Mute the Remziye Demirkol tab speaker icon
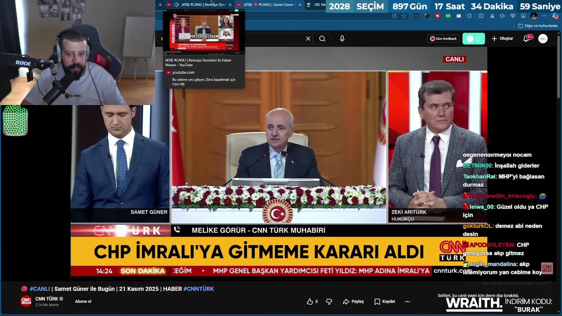The image size is (562, 316). 177,4
